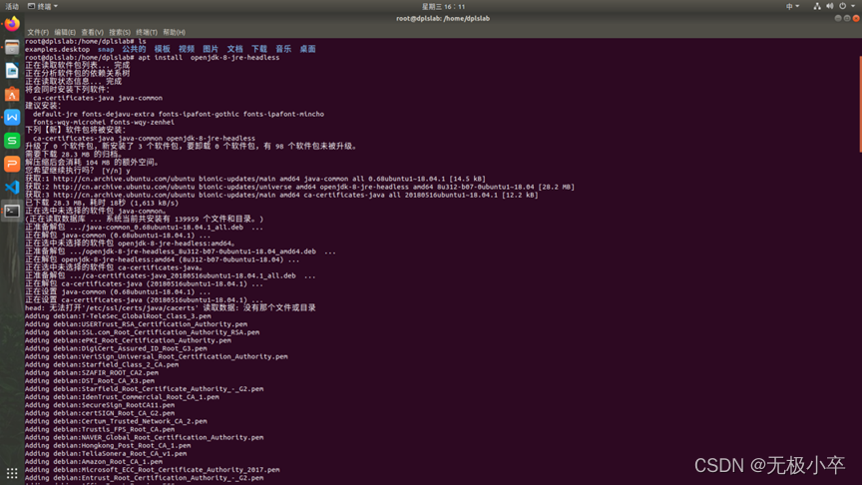This screenshot has height=485, width=862.
Task: Launch WPS Writer from the dock
Action: click(12, 117)
